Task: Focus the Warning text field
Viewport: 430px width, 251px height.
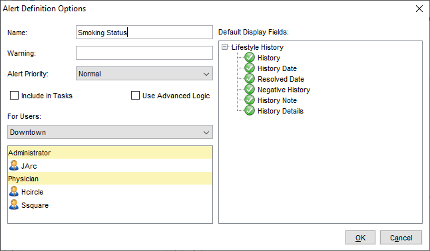Action: click(144, 53)
